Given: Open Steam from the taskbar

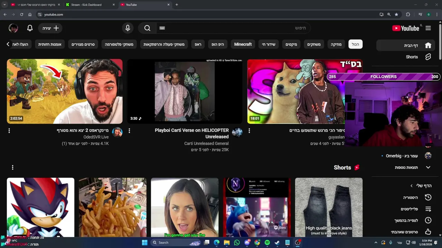Looking at the screenshot, I should pyautogui.click(x=277, y=242).
